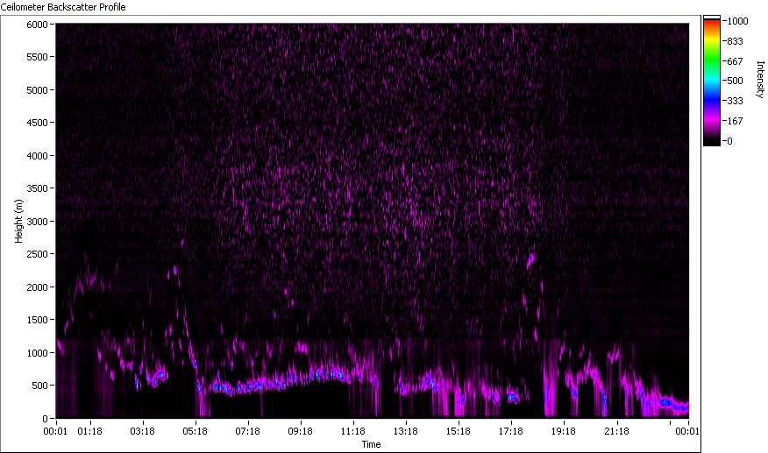Click the 15:18 time tick label
768x453 pixels.
tap(458, 431)
